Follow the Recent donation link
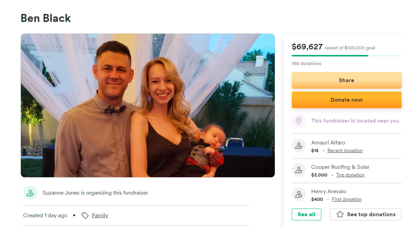 [345, 151]
